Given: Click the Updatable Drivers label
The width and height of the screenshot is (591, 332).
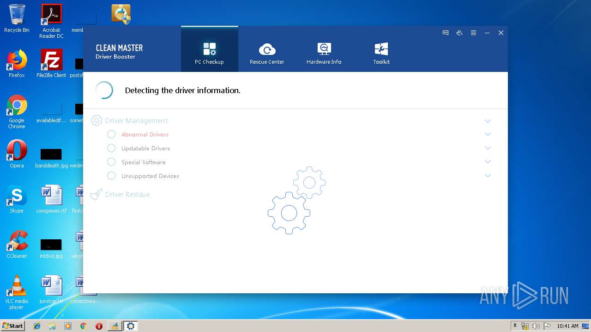Looking at the screenshot, I should pyautogui.click(x=146, y=148).
